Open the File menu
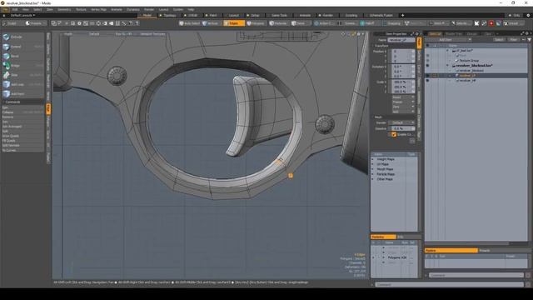Screen dimensions: 533x300 (5, 9)
